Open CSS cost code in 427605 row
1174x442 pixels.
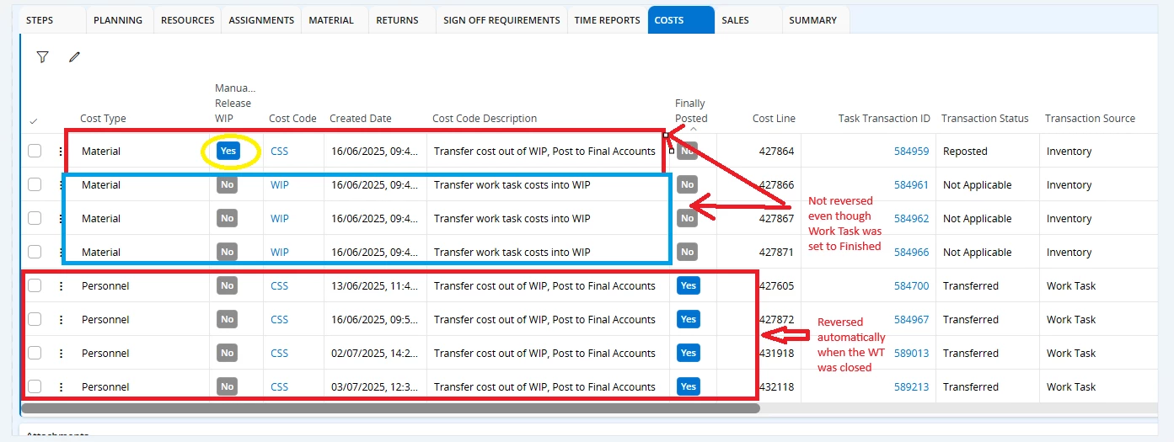[279, 286]
